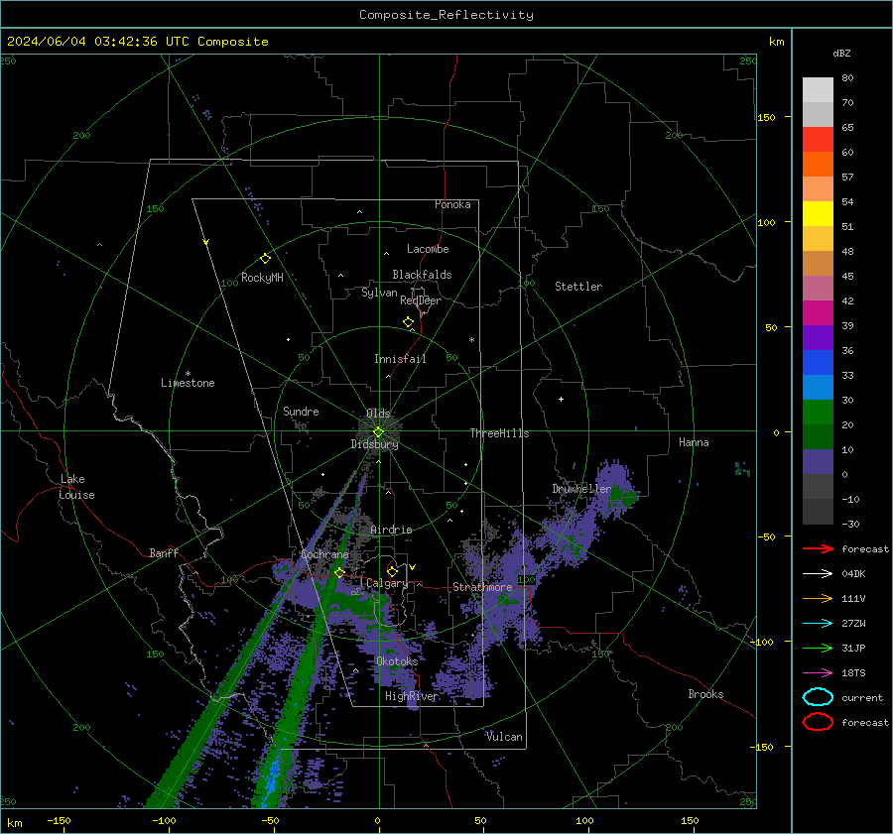Click the Airdrie city label
The width and height of the screenshot is (893, 834).
click(391, 530)
